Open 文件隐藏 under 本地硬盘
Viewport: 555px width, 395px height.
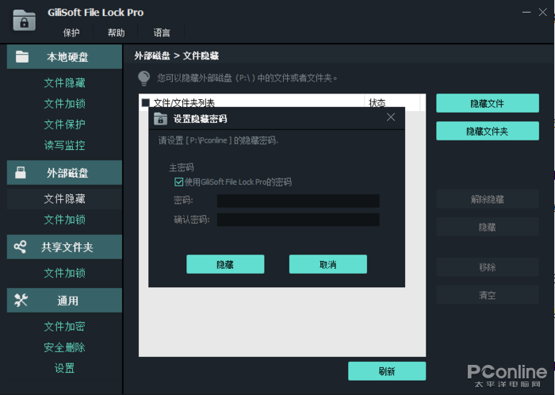(64, 82)
